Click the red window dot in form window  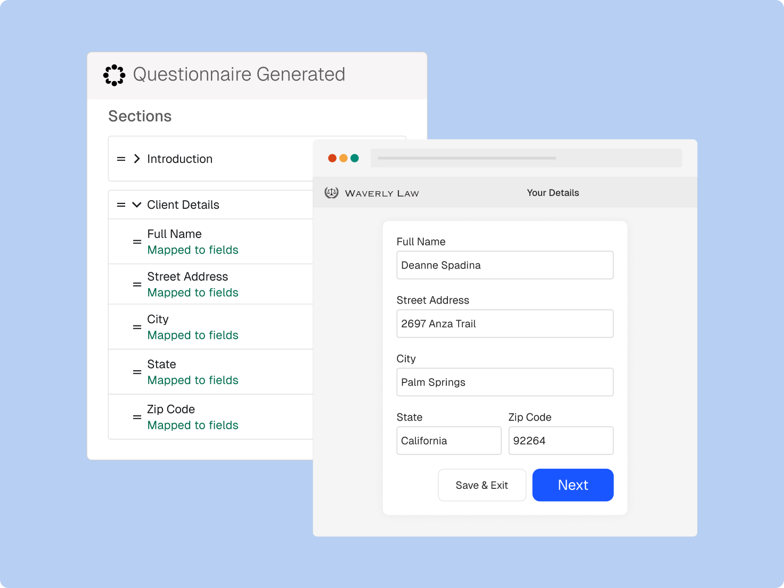(332, 158)
